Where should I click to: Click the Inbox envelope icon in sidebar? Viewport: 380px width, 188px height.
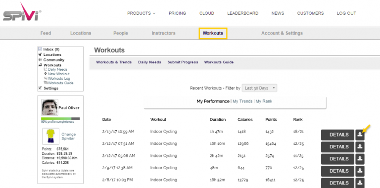click(x=40, y=49)
